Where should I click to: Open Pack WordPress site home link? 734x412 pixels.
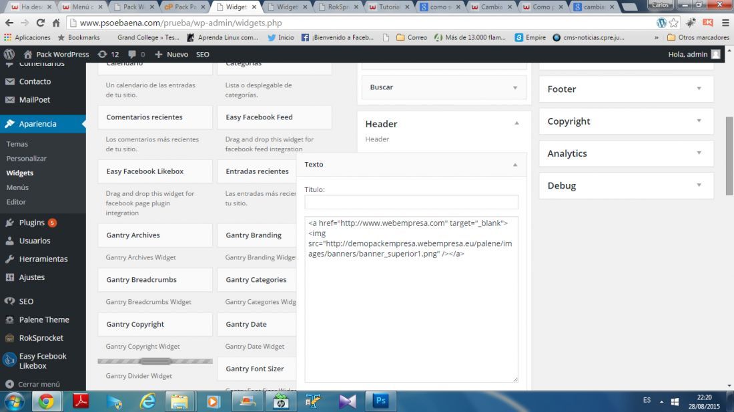tap(56, 54)
